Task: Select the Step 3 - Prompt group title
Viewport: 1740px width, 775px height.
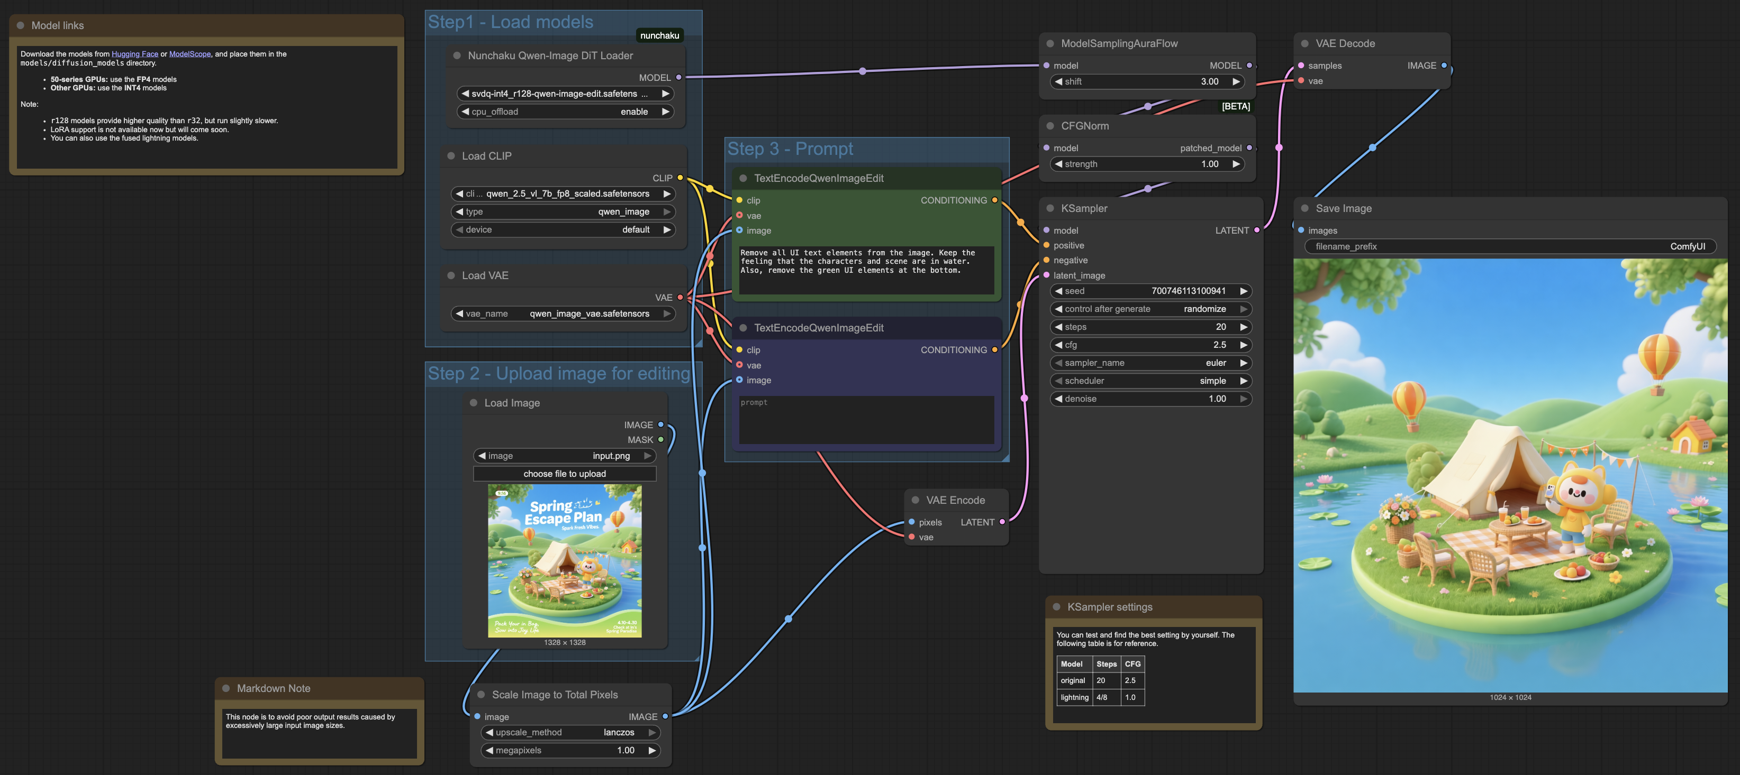Action: tap(790, 149)
